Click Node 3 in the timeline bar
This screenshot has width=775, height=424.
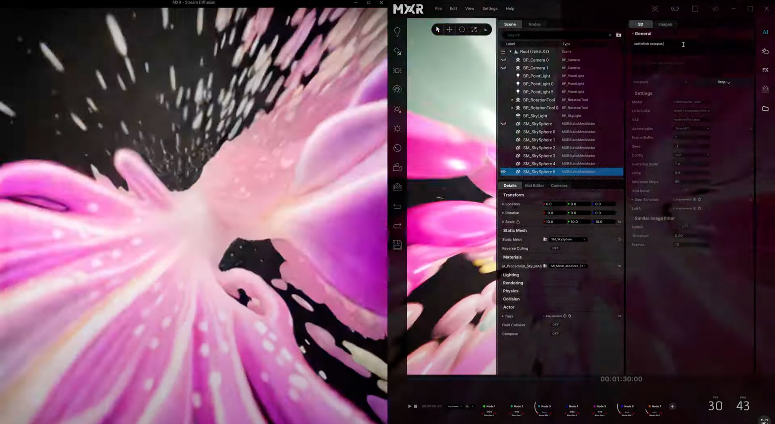click(x=544, y=407)
